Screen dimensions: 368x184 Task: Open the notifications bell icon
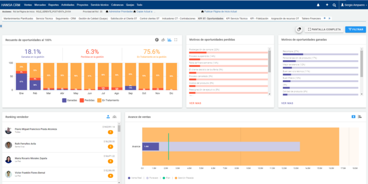pos(318,5)
